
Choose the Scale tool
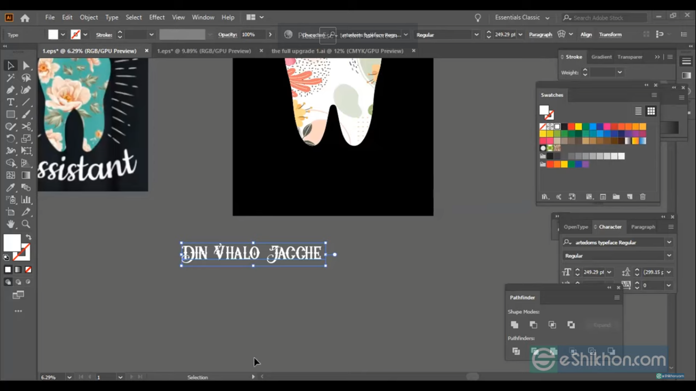(26, 138)
